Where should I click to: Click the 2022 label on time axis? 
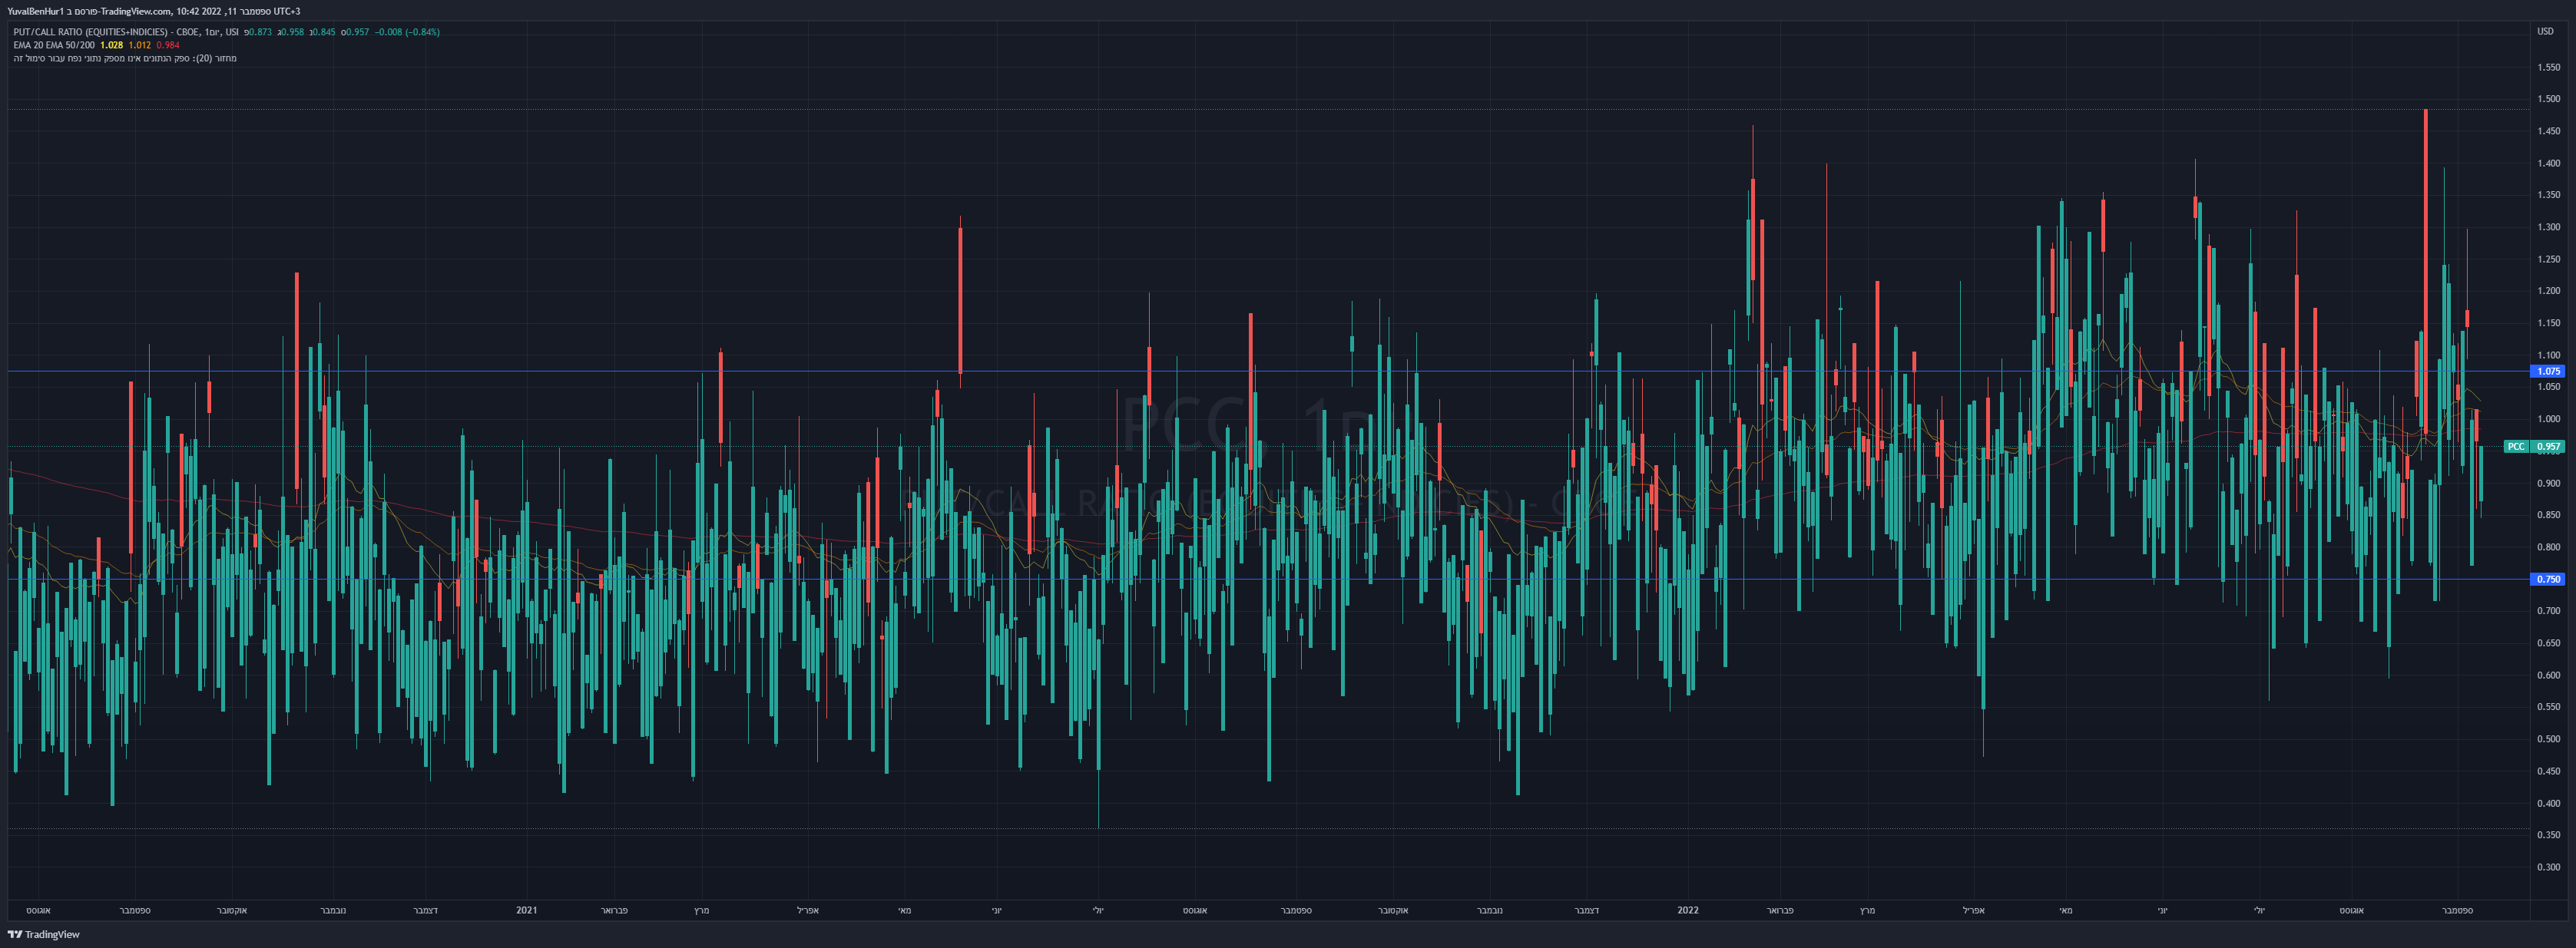point(1688,909)
